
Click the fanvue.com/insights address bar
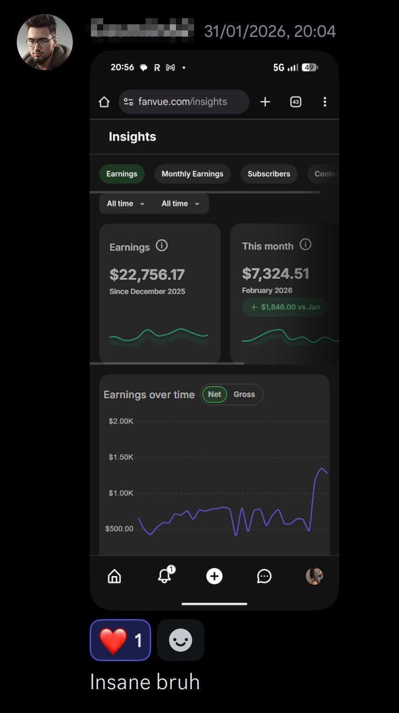coord(183,102)
